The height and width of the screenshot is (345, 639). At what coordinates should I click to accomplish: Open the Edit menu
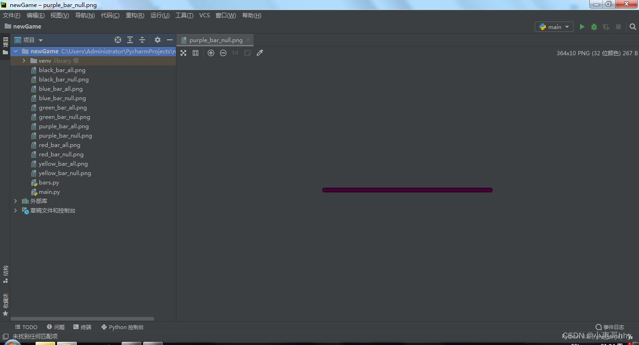[x=36, y=15]
